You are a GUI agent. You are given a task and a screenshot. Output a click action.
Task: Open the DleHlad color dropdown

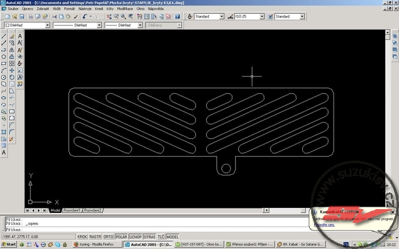coord(47,25)
